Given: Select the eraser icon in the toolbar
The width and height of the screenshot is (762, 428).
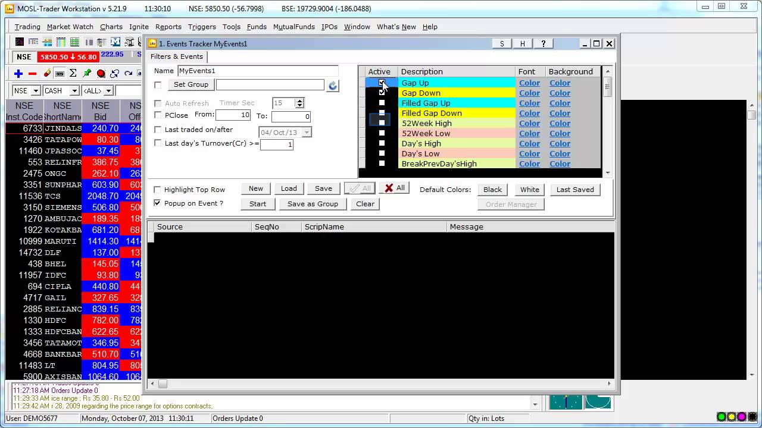Looking at the screenshot, I should [47, 74].
